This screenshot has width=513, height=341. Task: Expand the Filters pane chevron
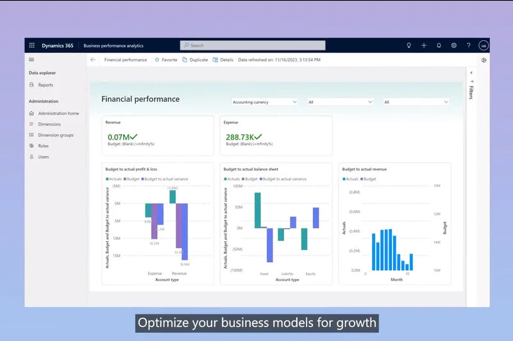coord(471,73)
